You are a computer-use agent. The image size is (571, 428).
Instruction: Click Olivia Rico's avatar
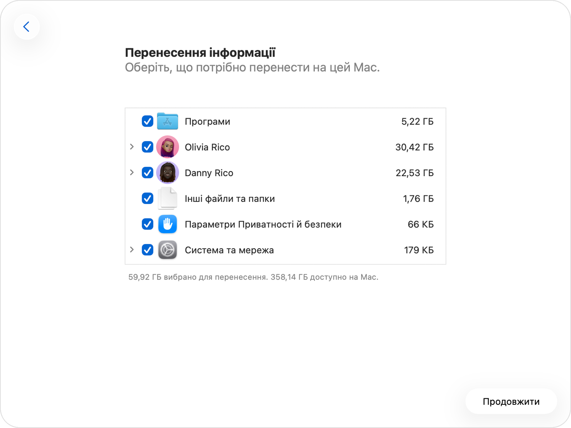167,147
